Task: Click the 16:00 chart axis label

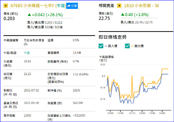Action: [162, 113]
